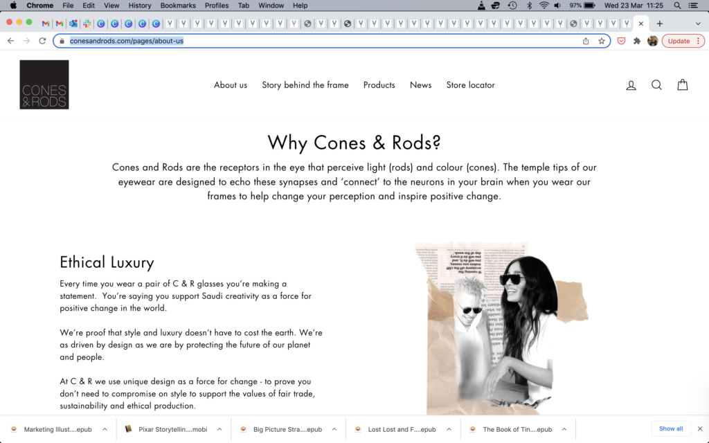Open the Outlook tab in Chrome
The image size is (709, 443).
(x=73, y=24)
